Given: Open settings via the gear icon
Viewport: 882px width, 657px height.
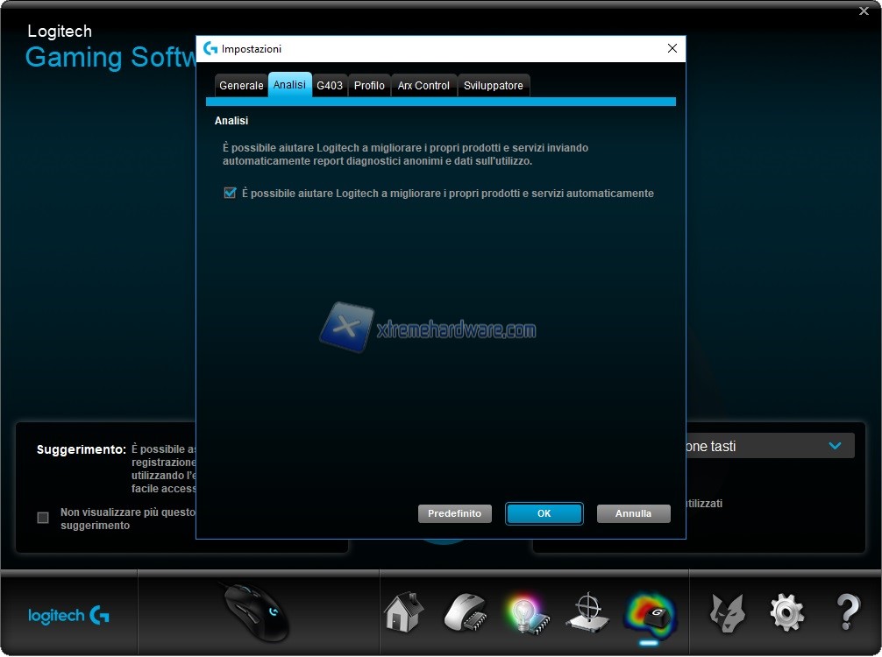Looking at the screenshot, I should pos(786,611).
